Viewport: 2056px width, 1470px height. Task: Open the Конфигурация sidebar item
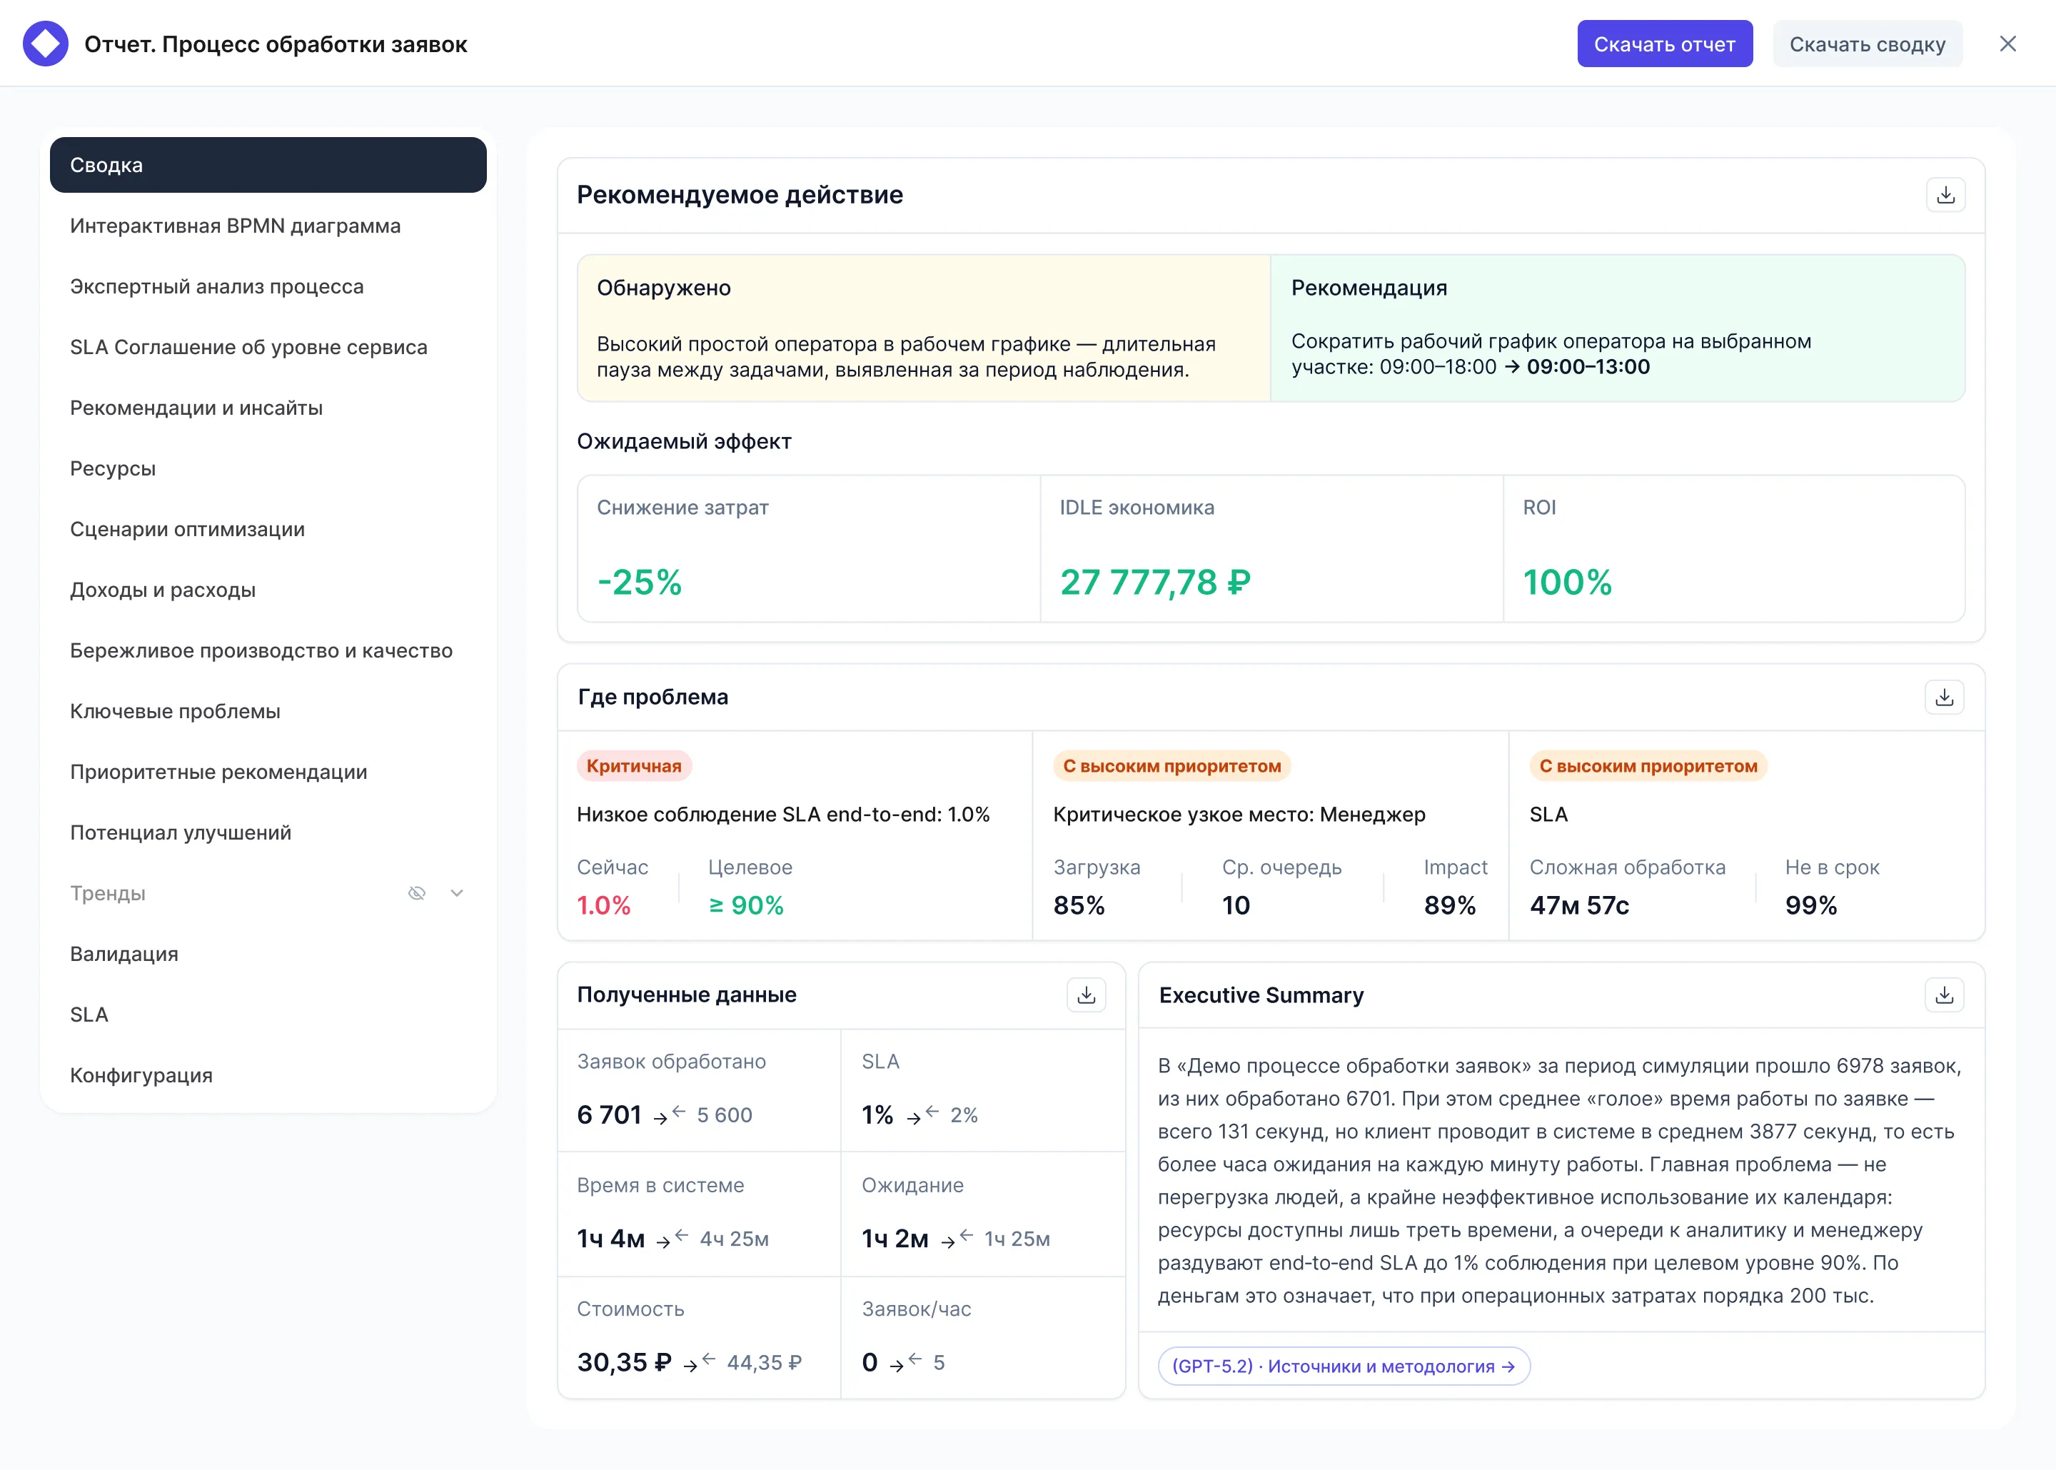[141, 1075]
